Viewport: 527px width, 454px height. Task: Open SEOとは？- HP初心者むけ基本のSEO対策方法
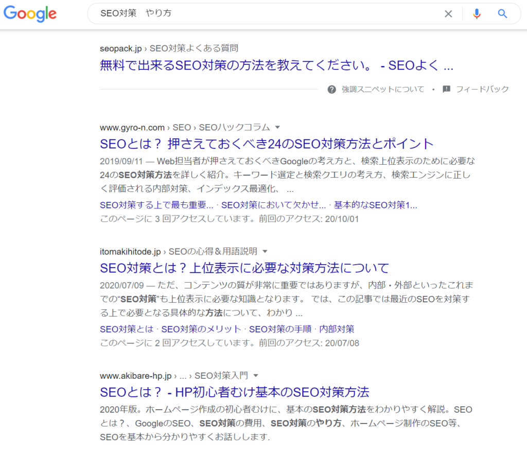click(x=235, y=392)
